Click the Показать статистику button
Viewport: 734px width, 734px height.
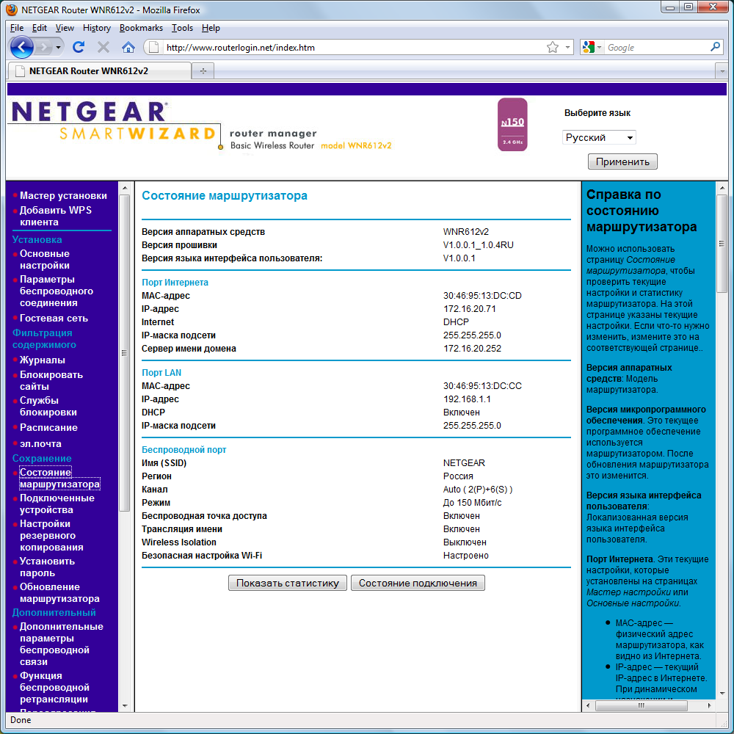(x=287, y=583)
